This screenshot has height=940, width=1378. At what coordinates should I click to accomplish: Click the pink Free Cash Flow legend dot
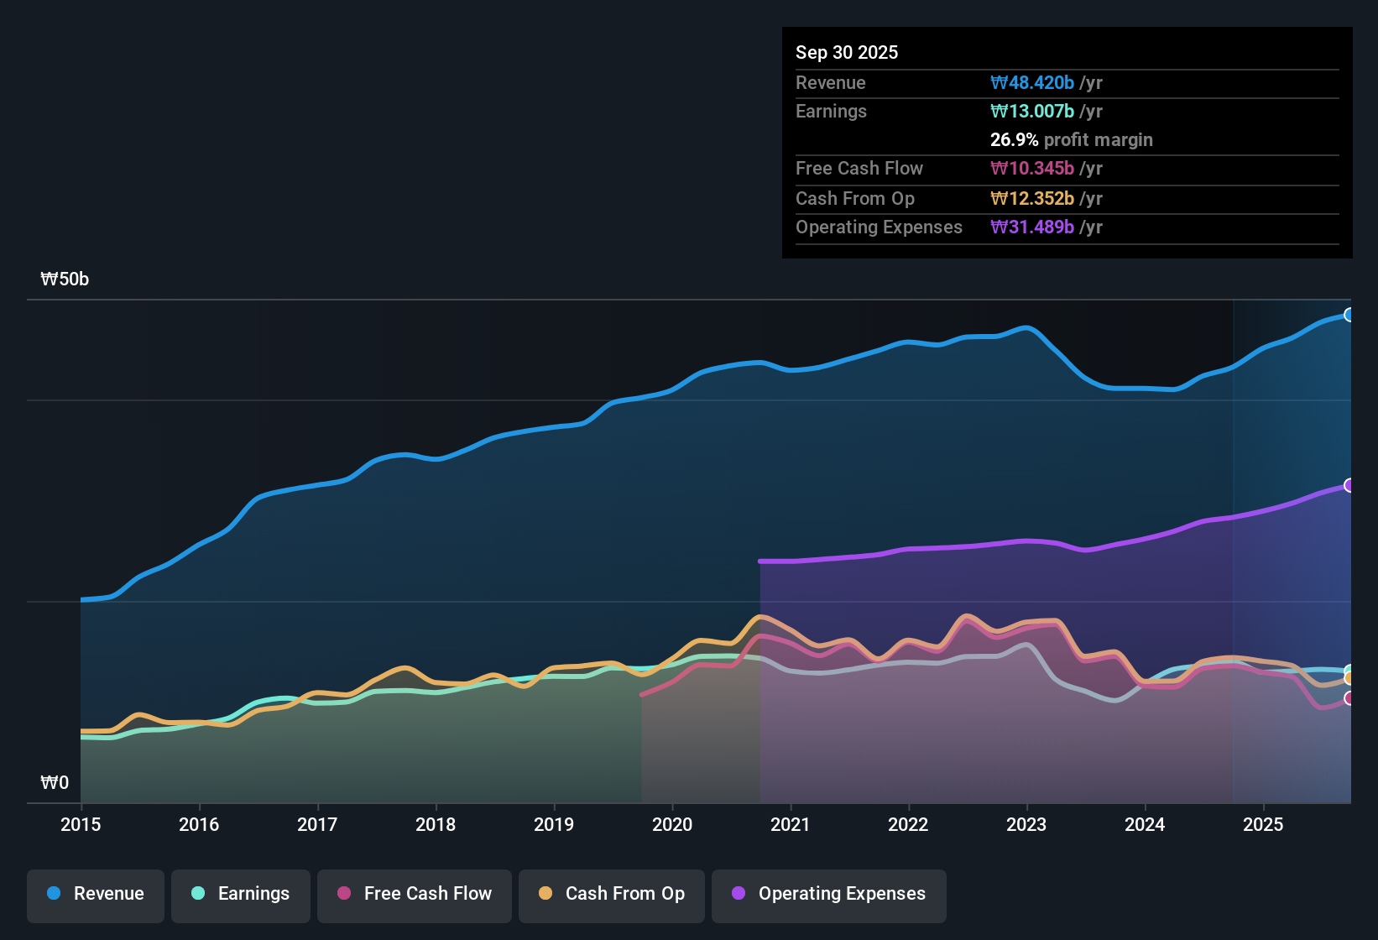point(344,894)
